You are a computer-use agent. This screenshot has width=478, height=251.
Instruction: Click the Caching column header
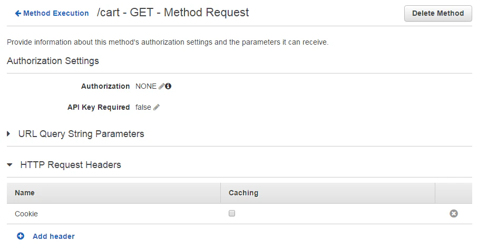243,193
